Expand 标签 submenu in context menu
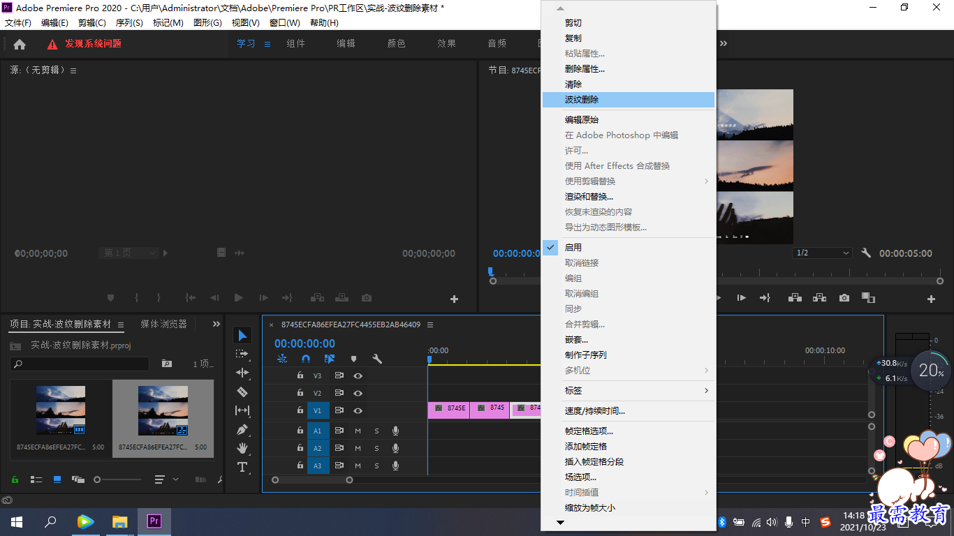The height and width of the screenshot is (536, 954). pyautogui.click(x=629, y=390)
